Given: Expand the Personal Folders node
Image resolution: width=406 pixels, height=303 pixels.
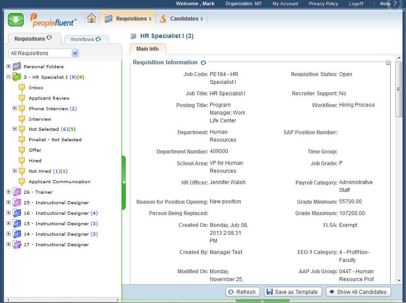Looking at the screenshot, I should click(8, 66).
